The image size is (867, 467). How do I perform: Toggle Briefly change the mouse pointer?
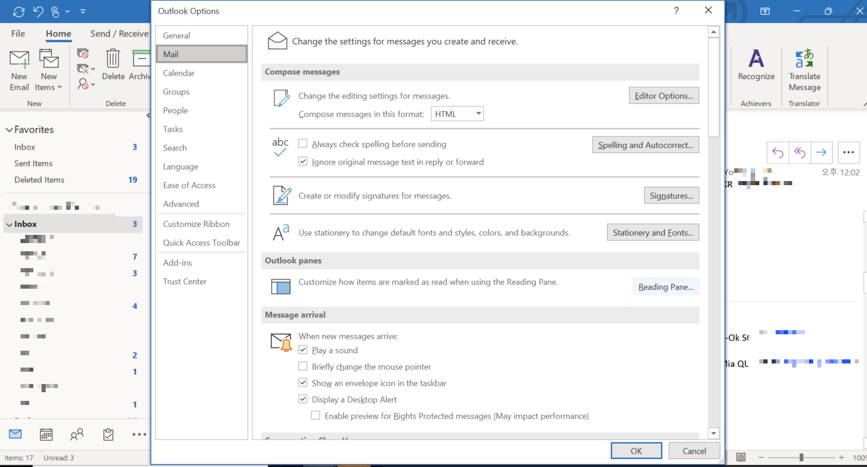(303, 366)
